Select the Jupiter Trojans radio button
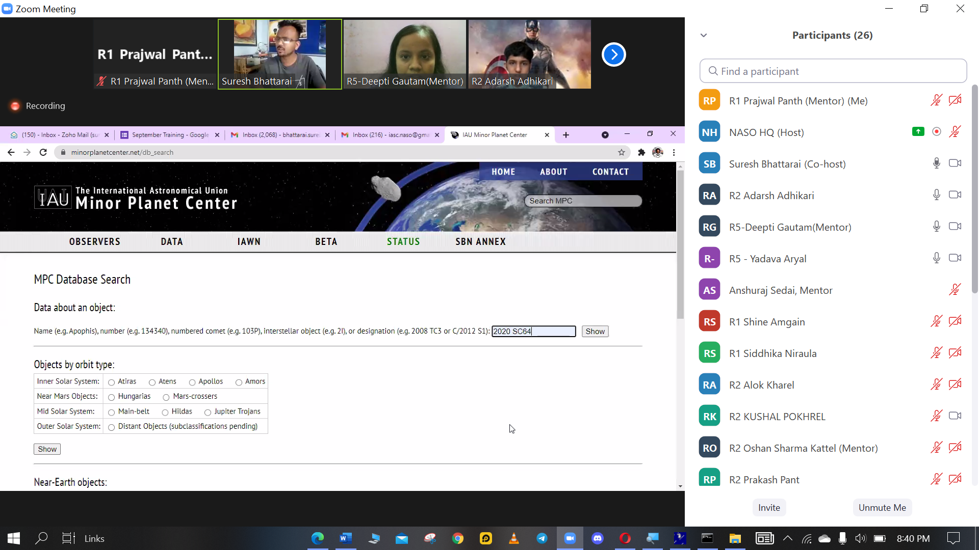979x550 pixels. point(208,412)
